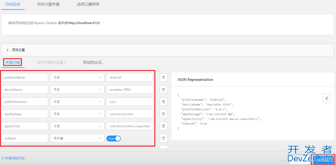Click the "platformName": "Android" JSON line
The height and width of the screenshot is (165, 336).
pos(203,100)
